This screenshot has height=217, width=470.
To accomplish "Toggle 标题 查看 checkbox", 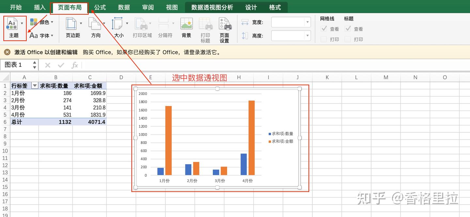I will 348,29.
